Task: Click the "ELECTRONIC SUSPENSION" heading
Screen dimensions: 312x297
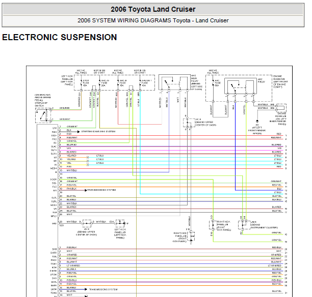Action: pos(60,37)
